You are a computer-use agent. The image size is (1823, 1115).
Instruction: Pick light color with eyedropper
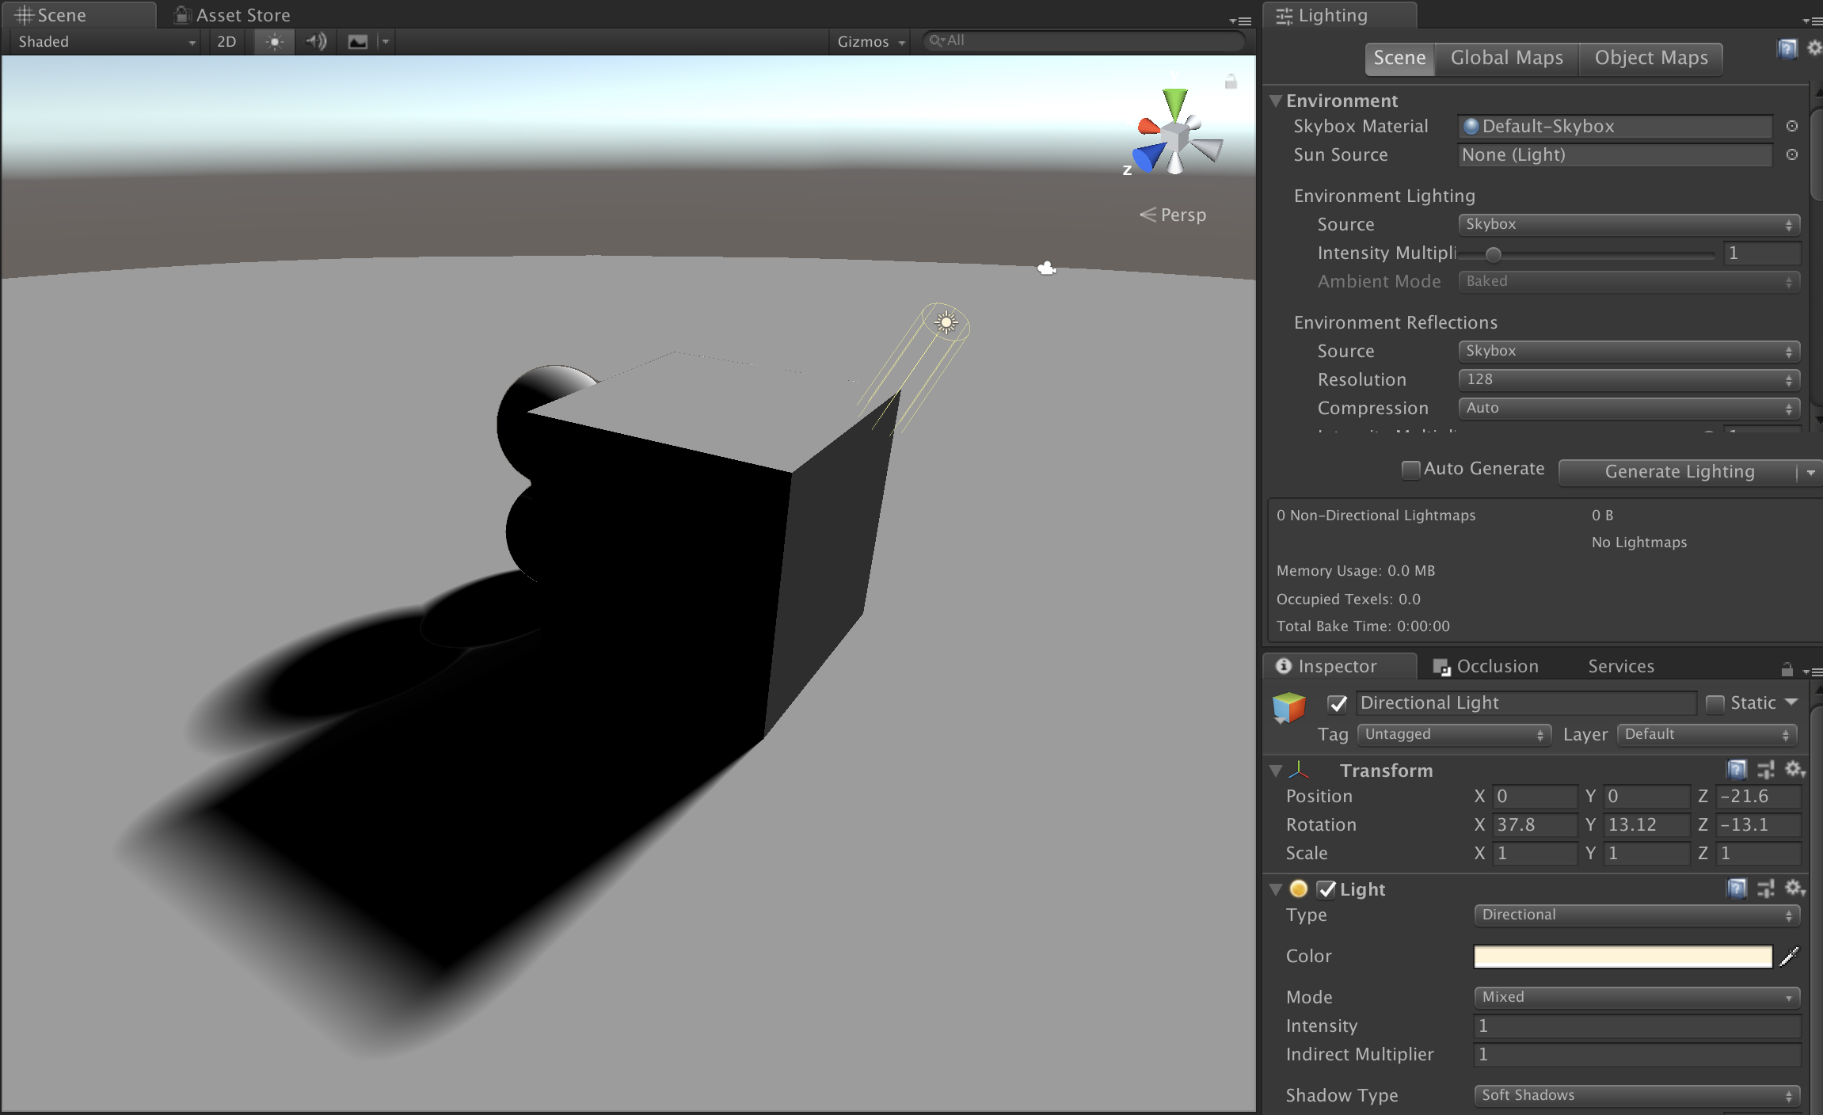click(1789, 957)
